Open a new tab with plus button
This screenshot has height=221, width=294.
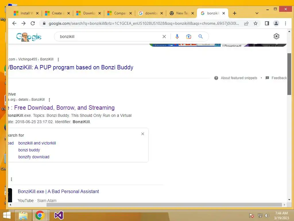(234, 13)
